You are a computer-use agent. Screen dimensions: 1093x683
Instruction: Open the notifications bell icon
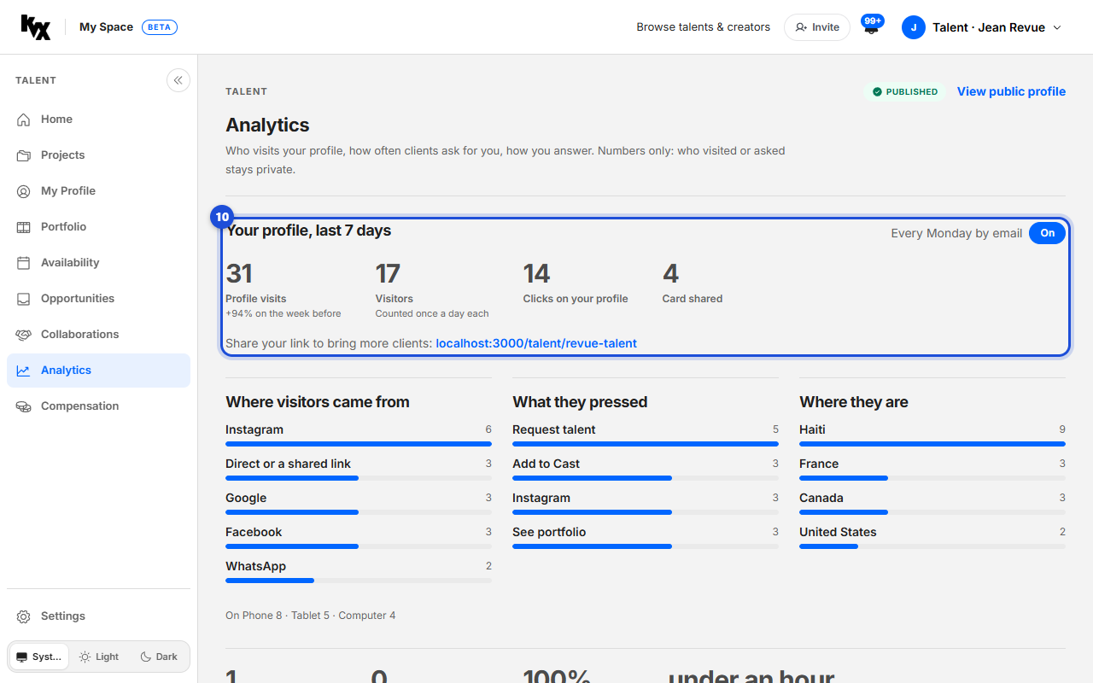[x=871, y=27]
